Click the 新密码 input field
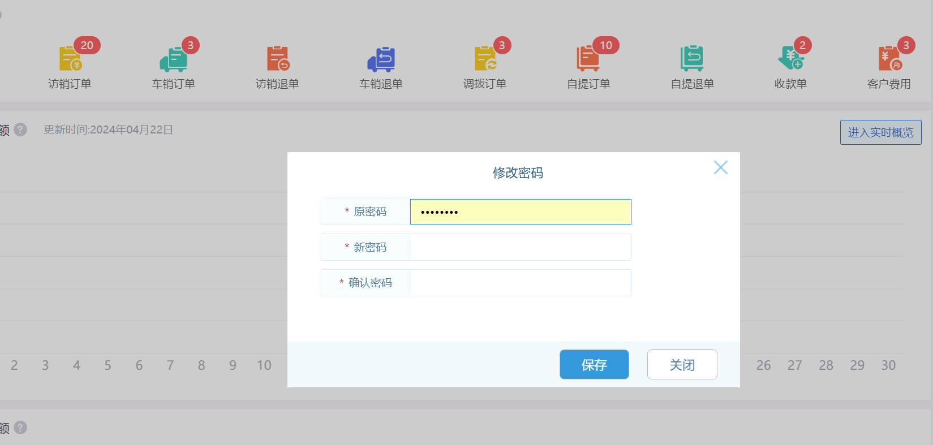933x445 pixels. tap(520, 247)
